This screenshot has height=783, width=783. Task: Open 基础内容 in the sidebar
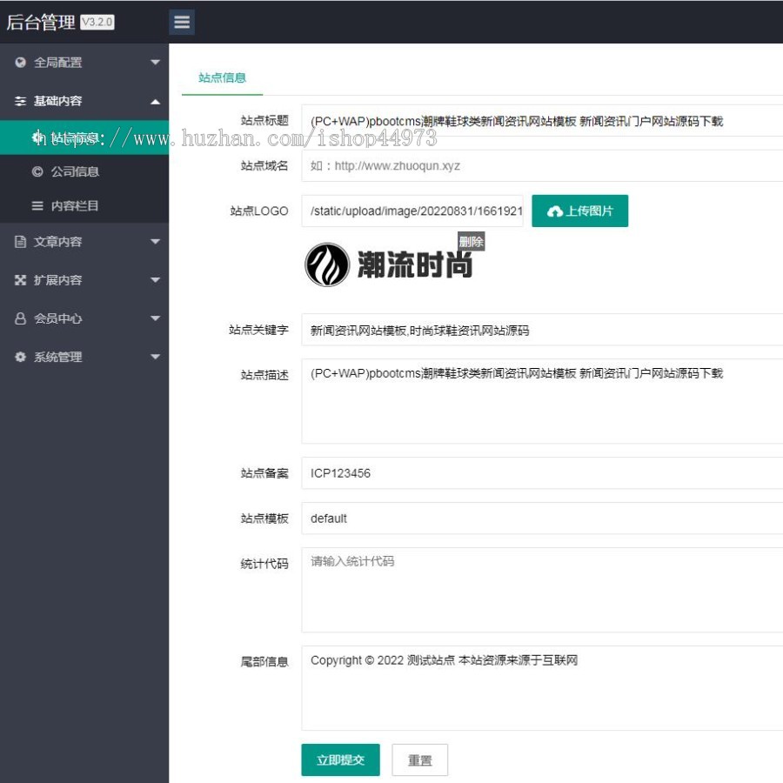[x=84, y=101]
